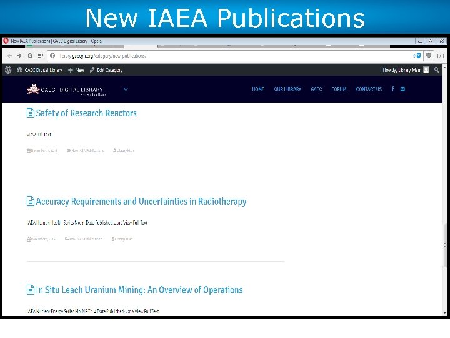
Task: Click the ad-blocker shield icon
Action: pyautogui.click(x=418, y=56)
